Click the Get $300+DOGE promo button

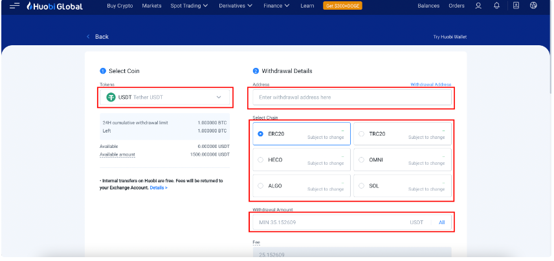pos(342,6)
